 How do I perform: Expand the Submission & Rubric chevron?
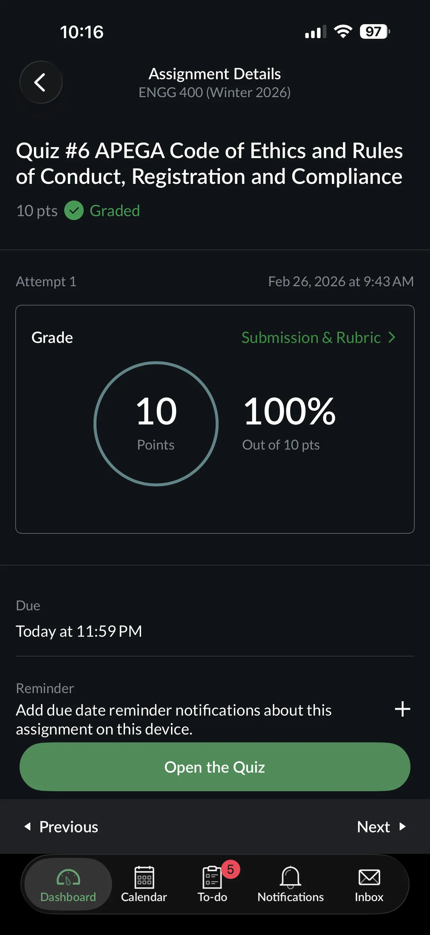392,338
